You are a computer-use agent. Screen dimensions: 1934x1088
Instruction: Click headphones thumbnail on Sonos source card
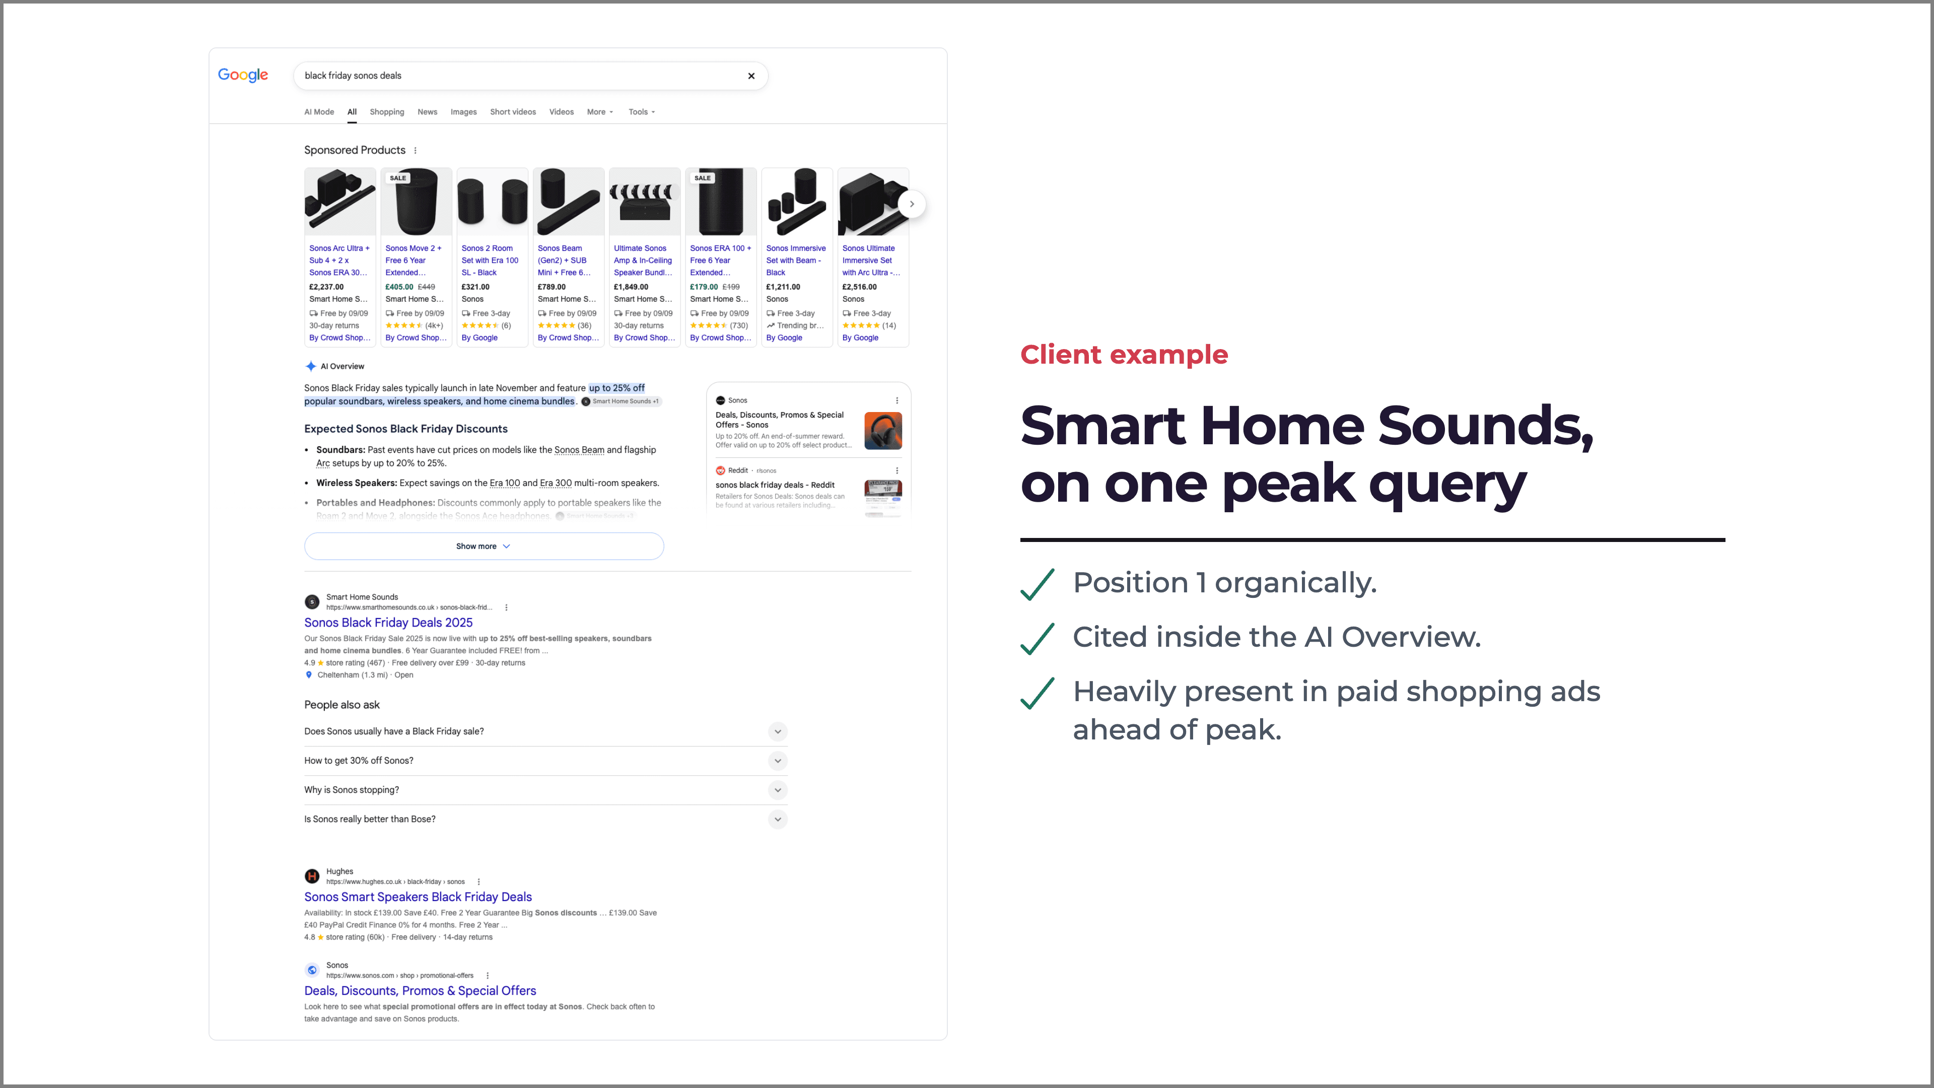pyautogui.click(x=883, y=431)
